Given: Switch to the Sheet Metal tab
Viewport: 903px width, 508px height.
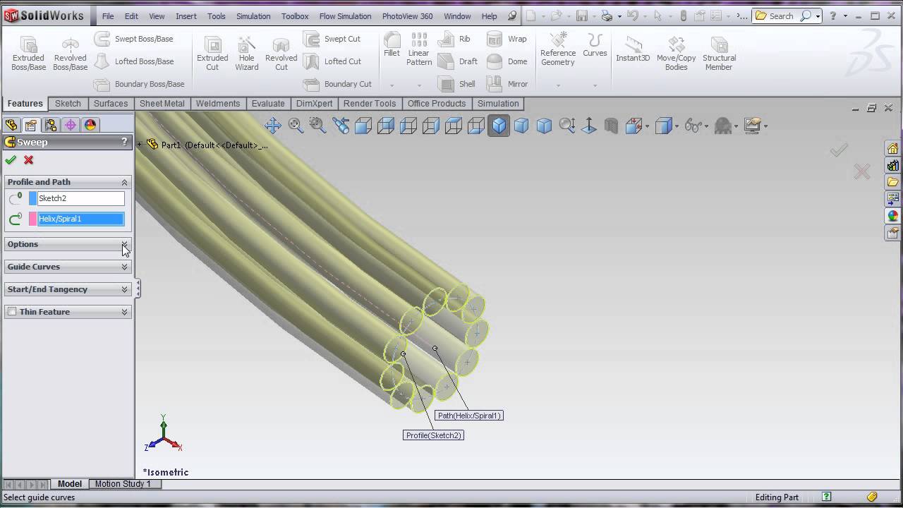Looking at the screenshot, I should point(162,104).
